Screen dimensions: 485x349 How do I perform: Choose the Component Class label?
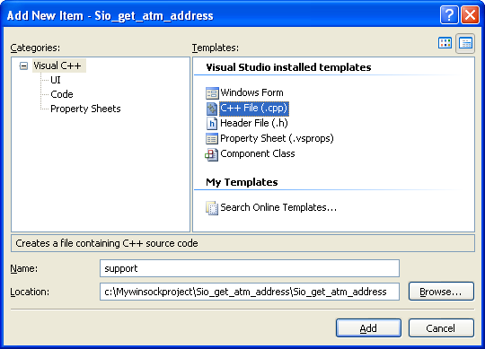(x=258, y=153)
